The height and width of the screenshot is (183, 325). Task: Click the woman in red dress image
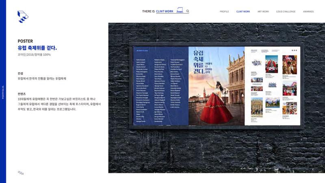click(x=217, y=86)
